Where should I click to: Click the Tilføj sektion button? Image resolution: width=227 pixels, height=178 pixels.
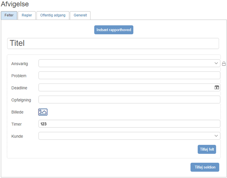click(x=205, y=167)
